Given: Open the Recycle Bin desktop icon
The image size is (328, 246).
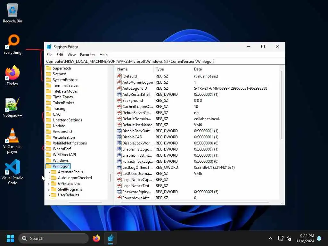Looking at the screenshot, I should [12, 13].
